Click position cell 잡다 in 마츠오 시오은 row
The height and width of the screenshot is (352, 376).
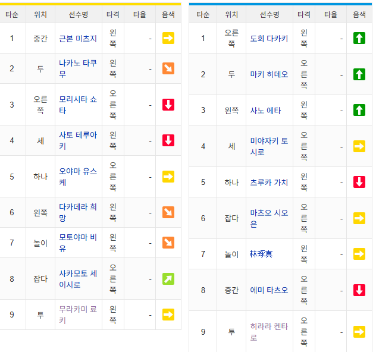click(231, 218)
